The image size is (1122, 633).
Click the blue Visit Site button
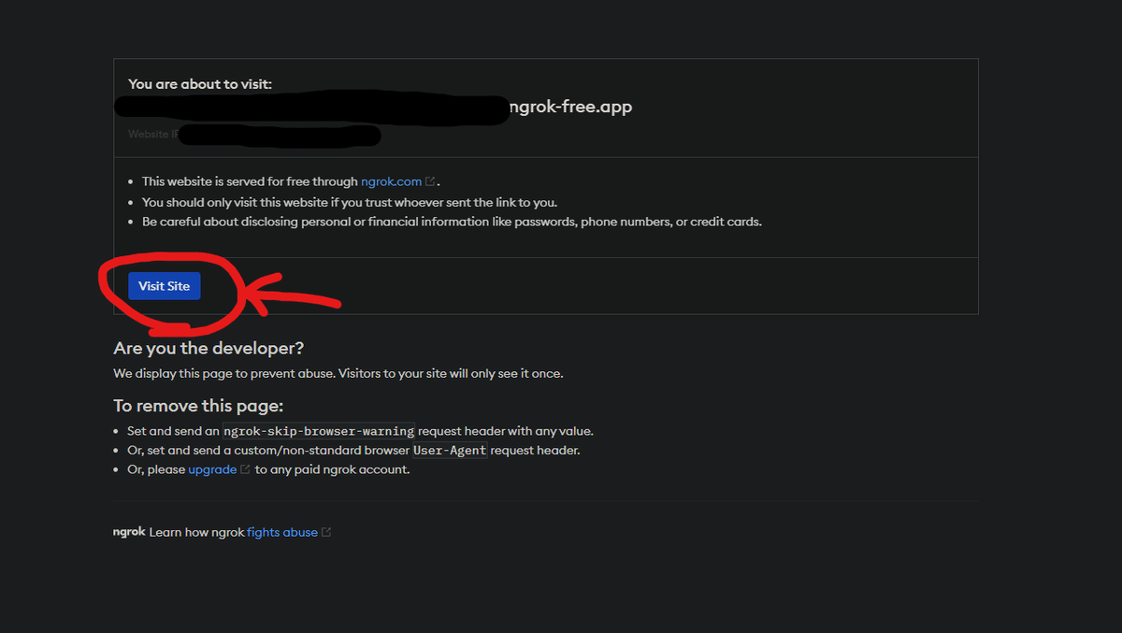pos(165,286)
